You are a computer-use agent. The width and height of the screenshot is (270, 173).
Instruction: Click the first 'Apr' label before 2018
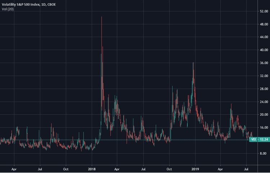[x=14, y=169]
